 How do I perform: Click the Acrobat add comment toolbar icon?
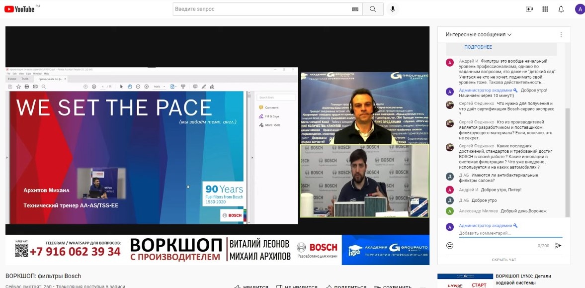pyautogui.click(x=195, y=87)
